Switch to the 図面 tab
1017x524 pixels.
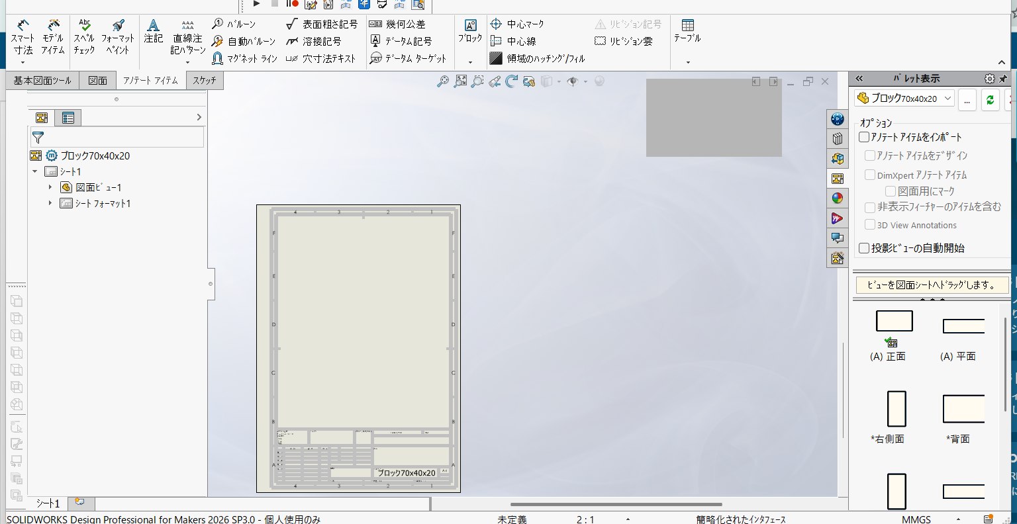[98, 81]
